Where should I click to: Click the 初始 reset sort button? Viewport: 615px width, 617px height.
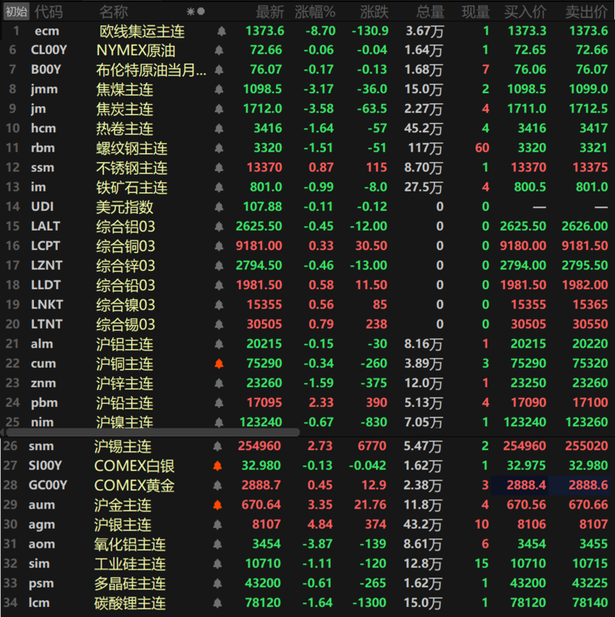point(16,12)
